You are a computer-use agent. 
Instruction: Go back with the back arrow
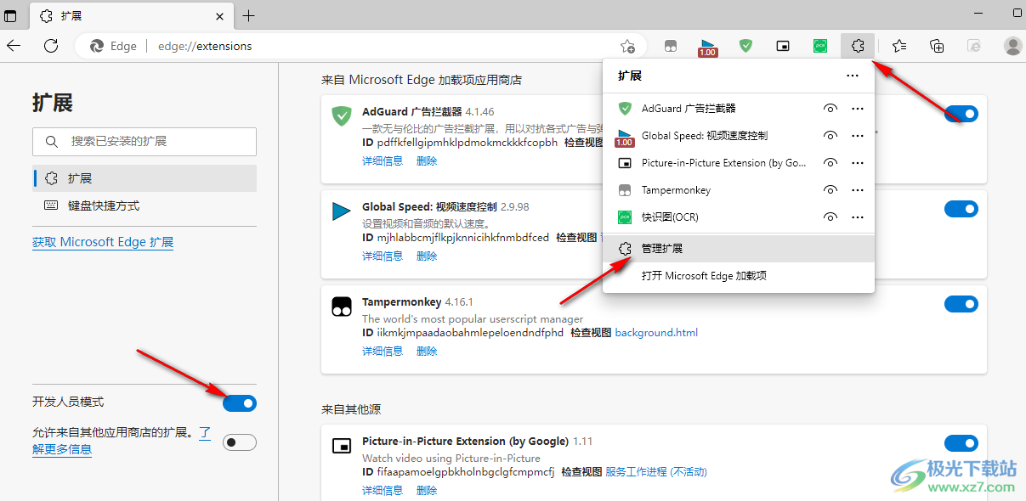[14, 46]
